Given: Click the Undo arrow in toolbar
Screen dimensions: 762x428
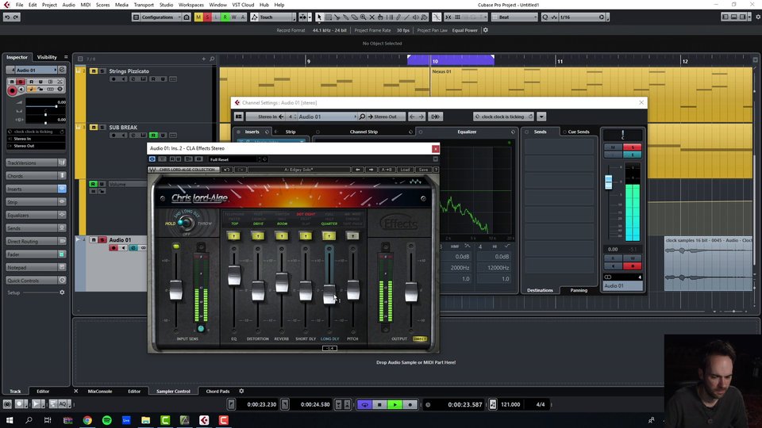Looking at the screenshot, I should pos(7,17).
